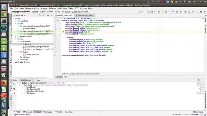Hide the Project panel with minus icon

tap(52, 15)
